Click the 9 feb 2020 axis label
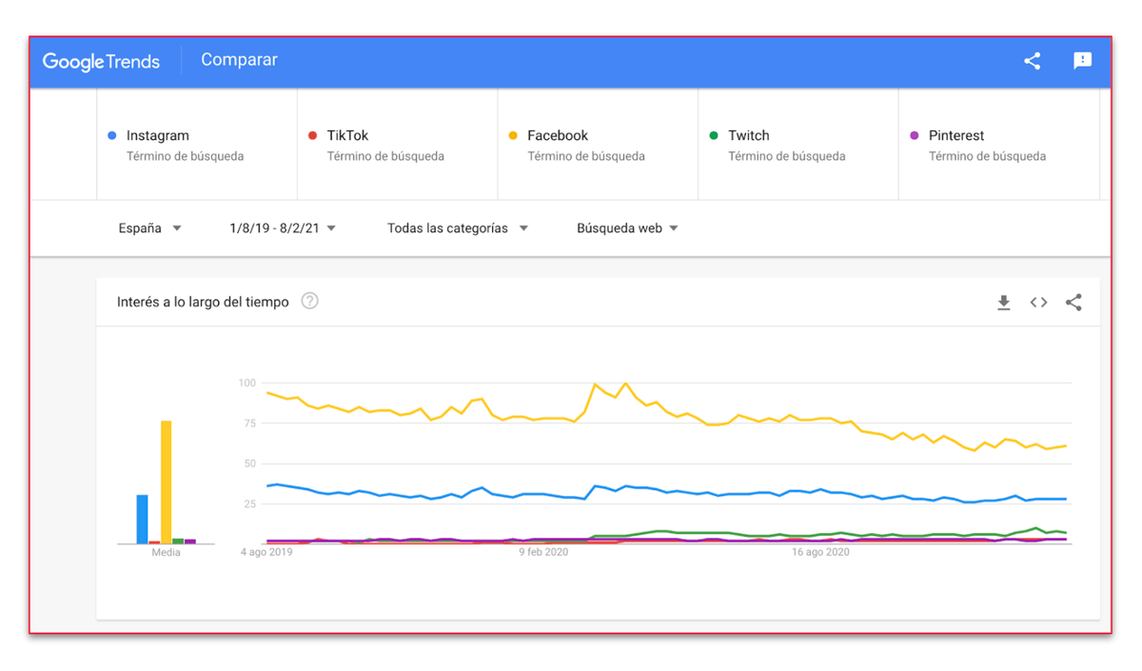Screen dimensions: 1142x671 [543, 552]
